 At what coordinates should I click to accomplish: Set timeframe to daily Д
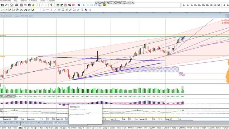[224, 5]
